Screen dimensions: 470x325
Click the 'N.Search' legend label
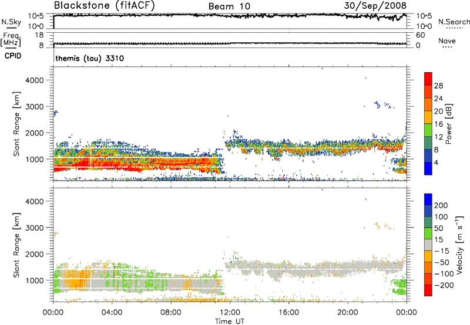454,22
